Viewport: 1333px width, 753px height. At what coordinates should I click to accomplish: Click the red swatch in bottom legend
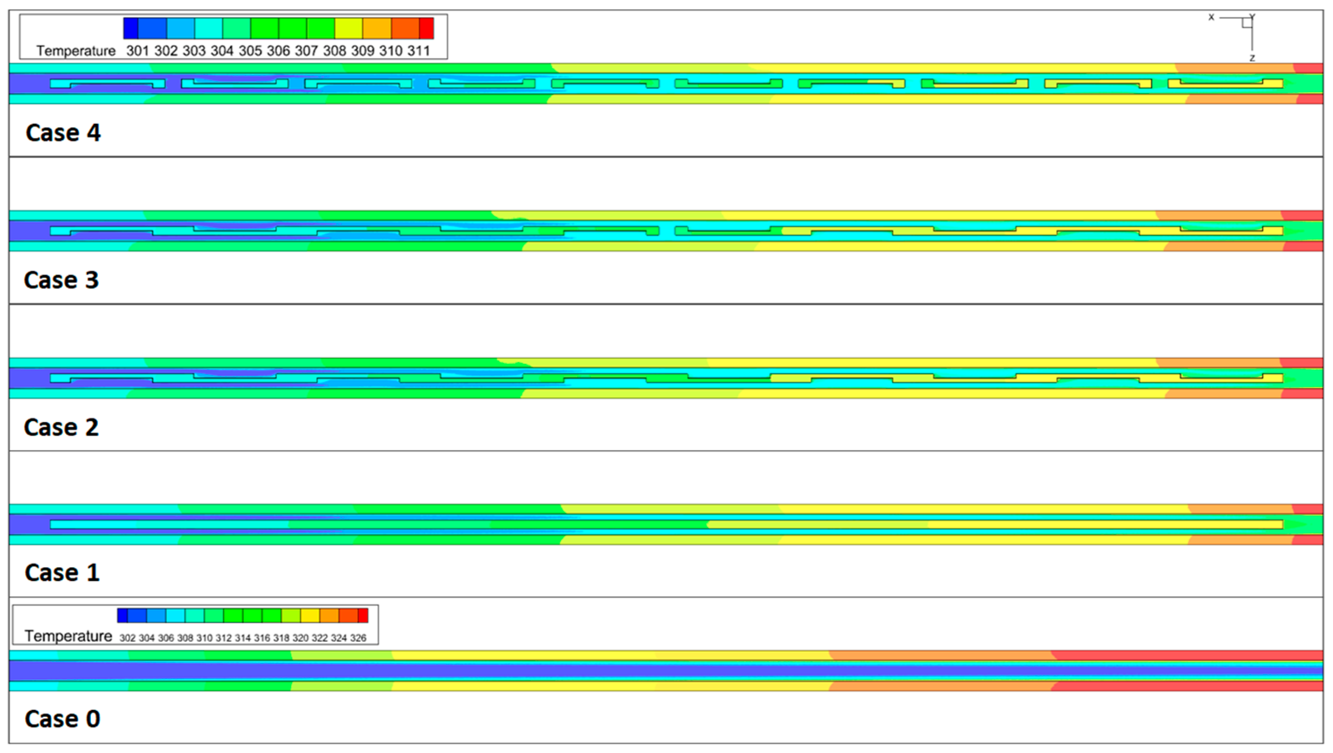click(x=363, y=615)
